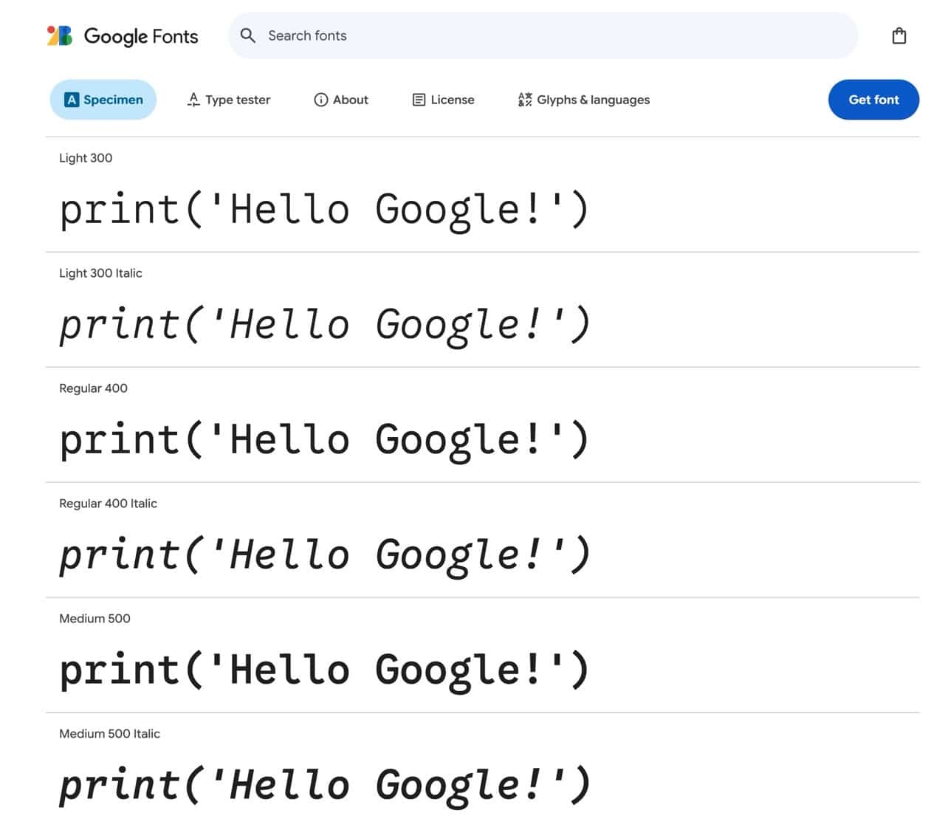This screenshot has height=827, width=945.
Task: Click the Regular 400 Italic label
Action: click(x=108, y=504)
